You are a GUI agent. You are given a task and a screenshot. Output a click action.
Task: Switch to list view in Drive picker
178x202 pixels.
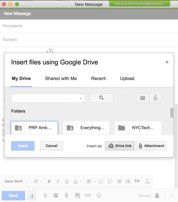coord(142,98)
